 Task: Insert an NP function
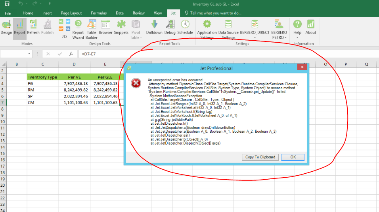pos(61,29)
